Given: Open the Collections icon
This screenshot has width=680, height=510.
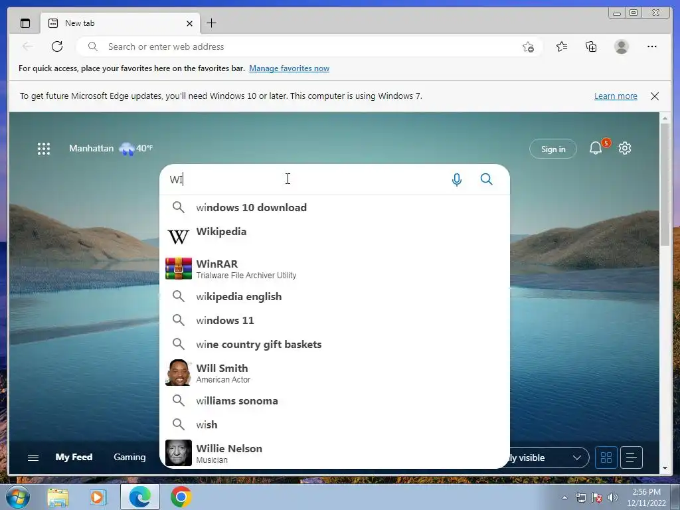Looking at the screenshot, I should 591,46.
